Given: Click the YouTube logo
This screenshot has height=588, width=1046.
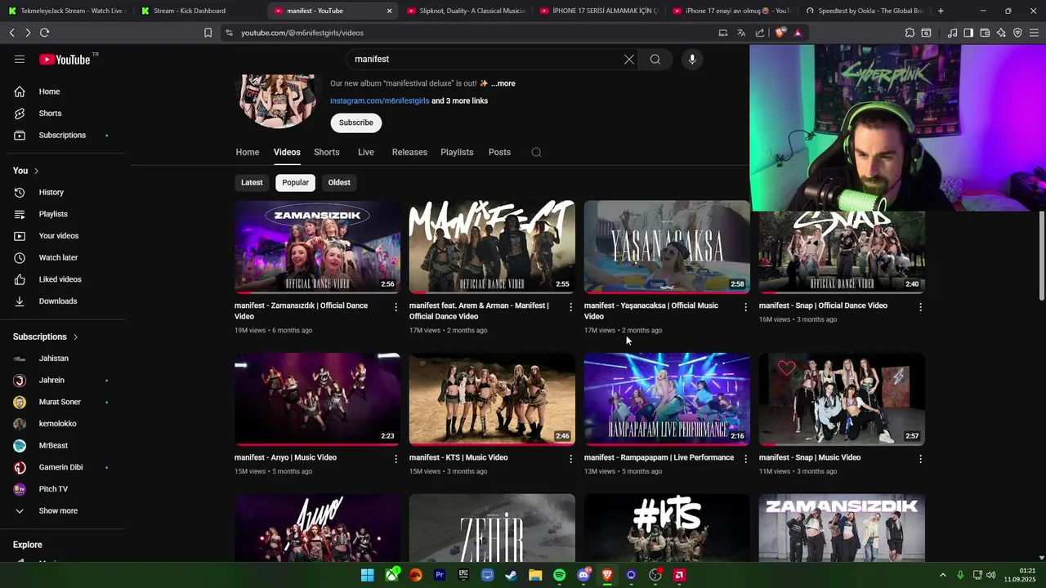Looking at the screenshot, I should pyautogui.click(x=65, y=59).
